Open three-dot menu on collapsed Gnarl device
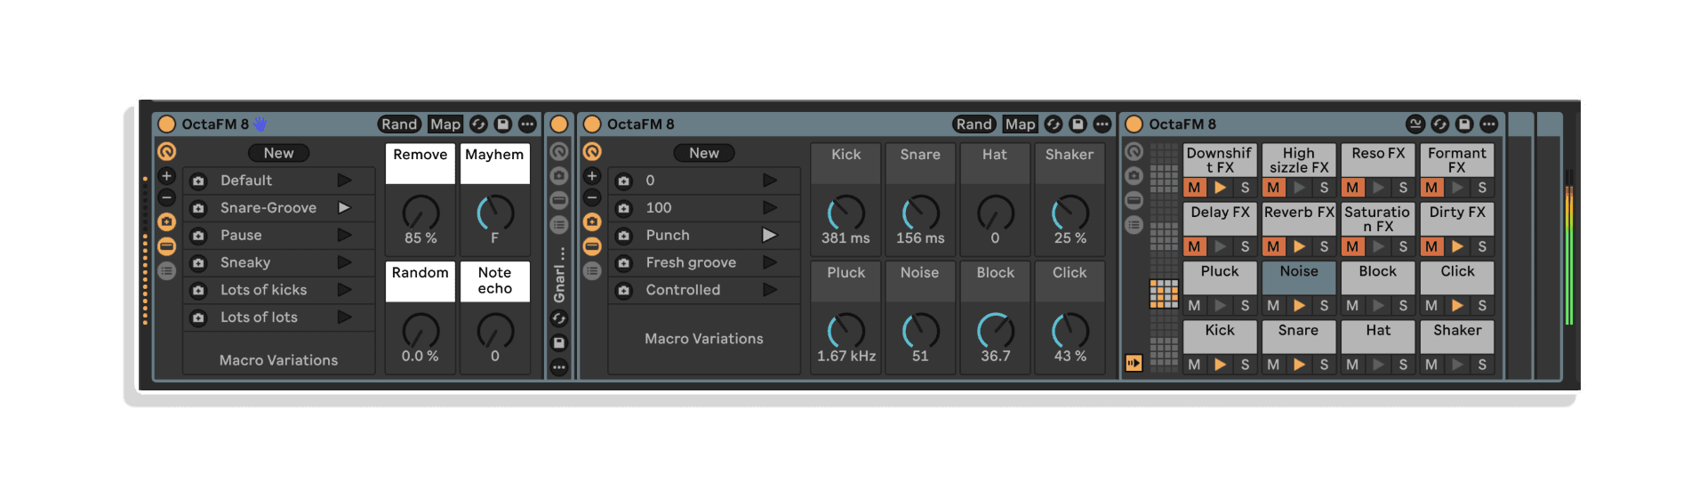This screenshot has height=490, width=1707. point(559,366)
